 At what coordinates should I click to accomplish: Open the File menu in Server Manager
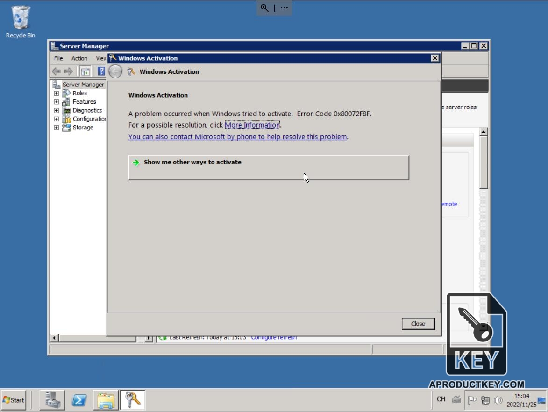pyautogui.click(x=58, y=58)
